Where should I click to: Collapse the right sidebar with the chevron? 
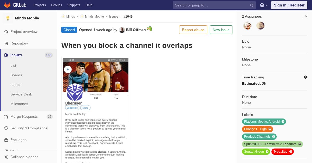click(306, 16)
